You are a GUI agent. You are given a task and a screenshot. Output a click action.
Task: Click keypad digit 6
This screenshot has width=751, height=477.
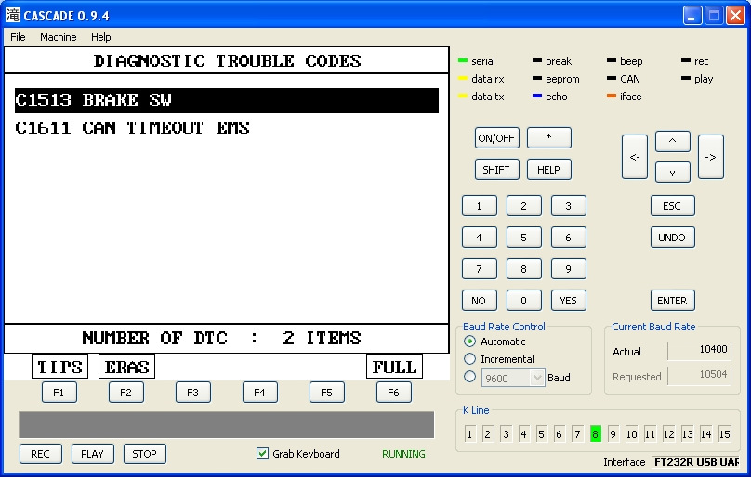[569, 238]
